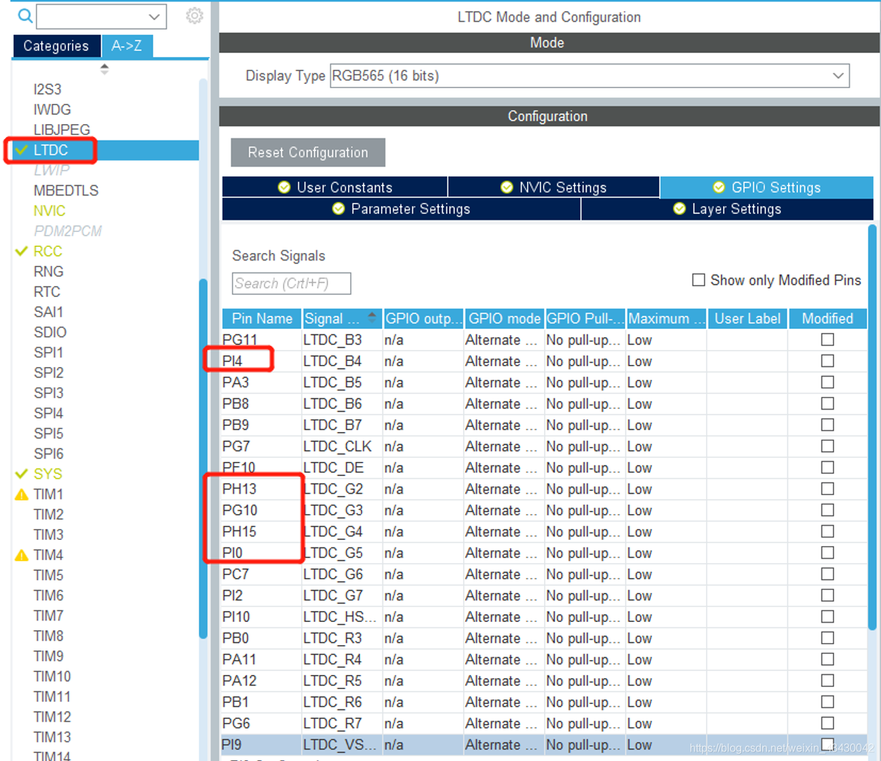
Task: Click the left category list scrollbar
Action: pyautogui.click(x=203, y=458)
